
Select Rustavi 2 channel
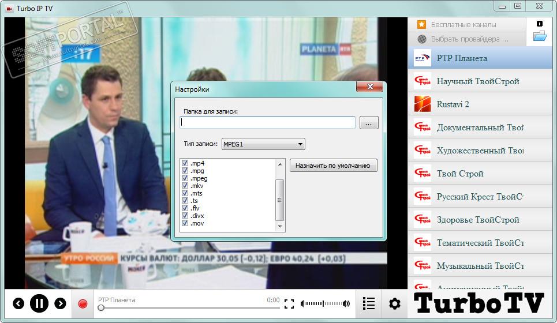[480, 104]
